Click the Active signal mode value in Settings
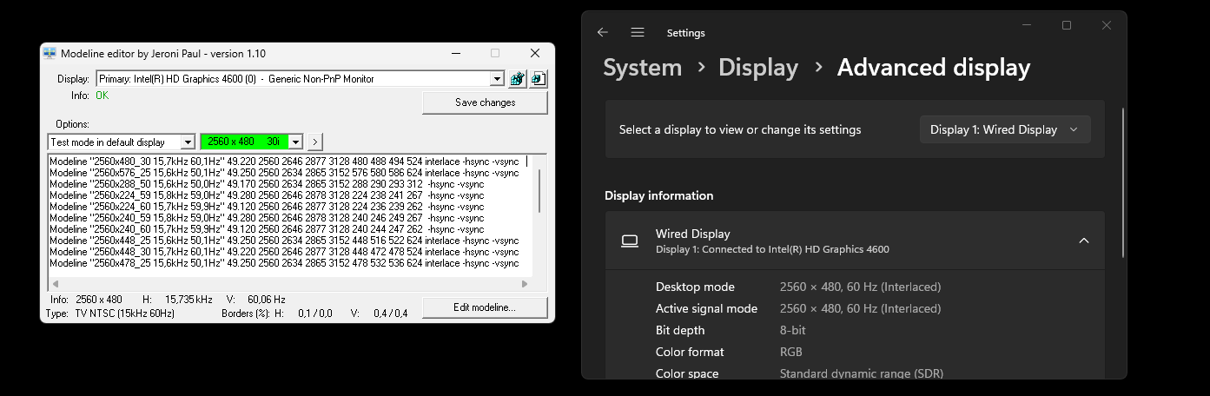Image resolution: width=1210 pixels, height=396 pixels. 860,308
